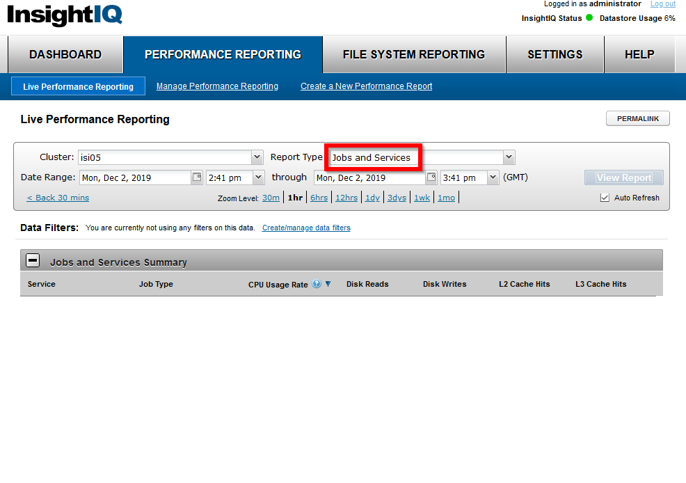Collapse the Jobs and Services Summary section

pyautogui.click(x=33, y=260)
